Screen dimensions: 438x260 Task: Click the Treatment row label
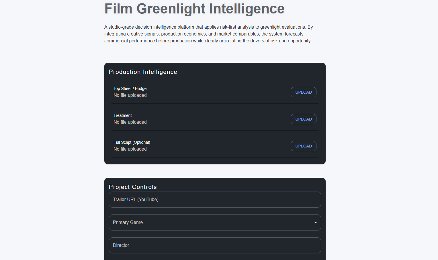tap(123, 115)
